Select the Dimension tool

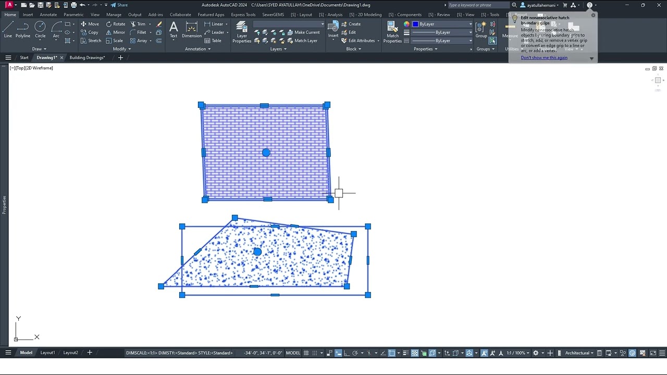pyautogui.click(x=192, y=29)
